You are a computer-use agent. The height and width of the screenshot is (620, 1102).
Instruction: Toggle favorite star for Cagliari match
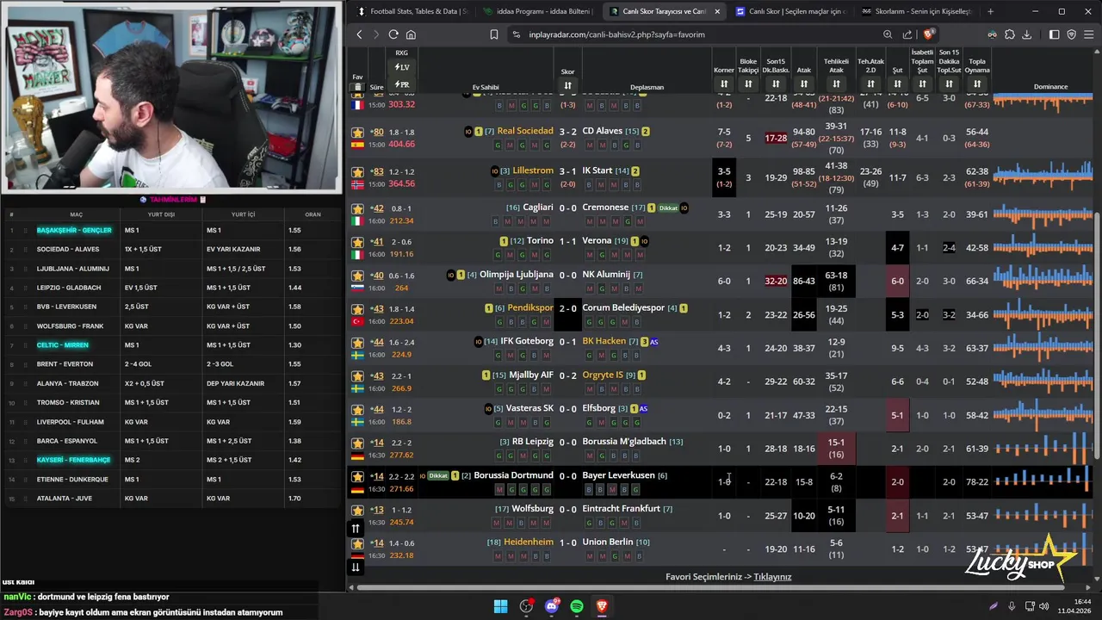pyautogui.click(x=357, y=209)
